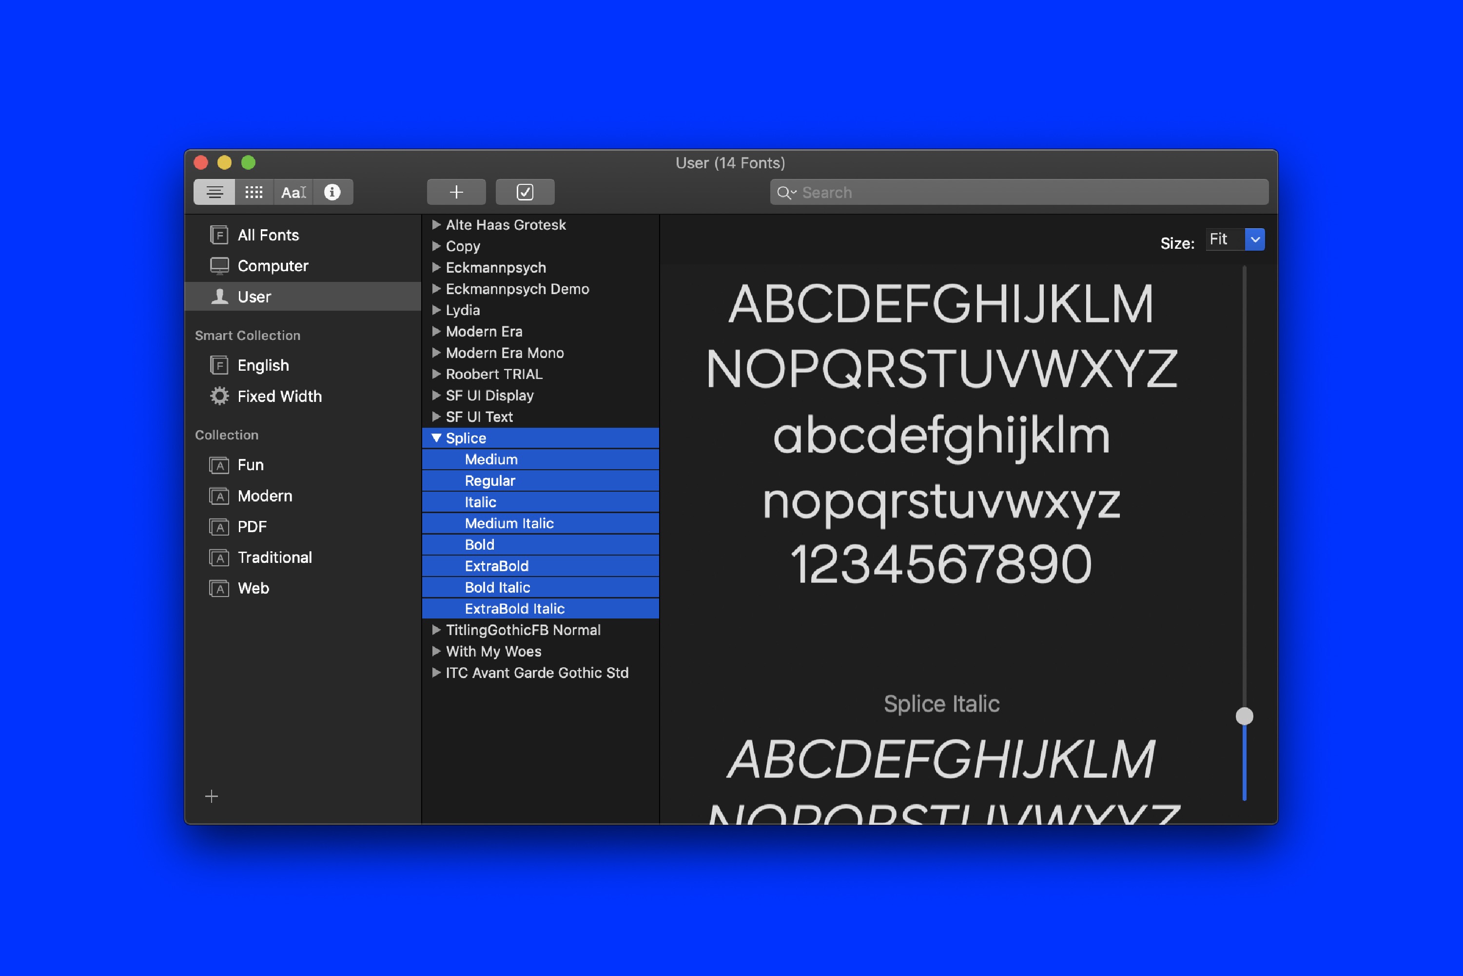Screen dimensions: 1463x976
Task: Click the add font plus button
Action: click(456, 192)
